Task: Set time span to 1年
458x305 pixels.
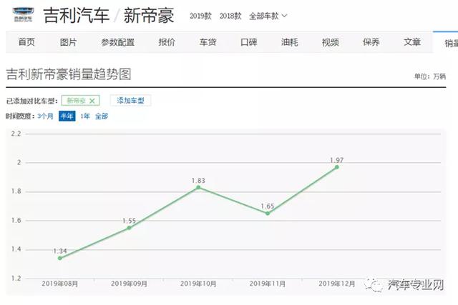Action: [x=85, y=116]
